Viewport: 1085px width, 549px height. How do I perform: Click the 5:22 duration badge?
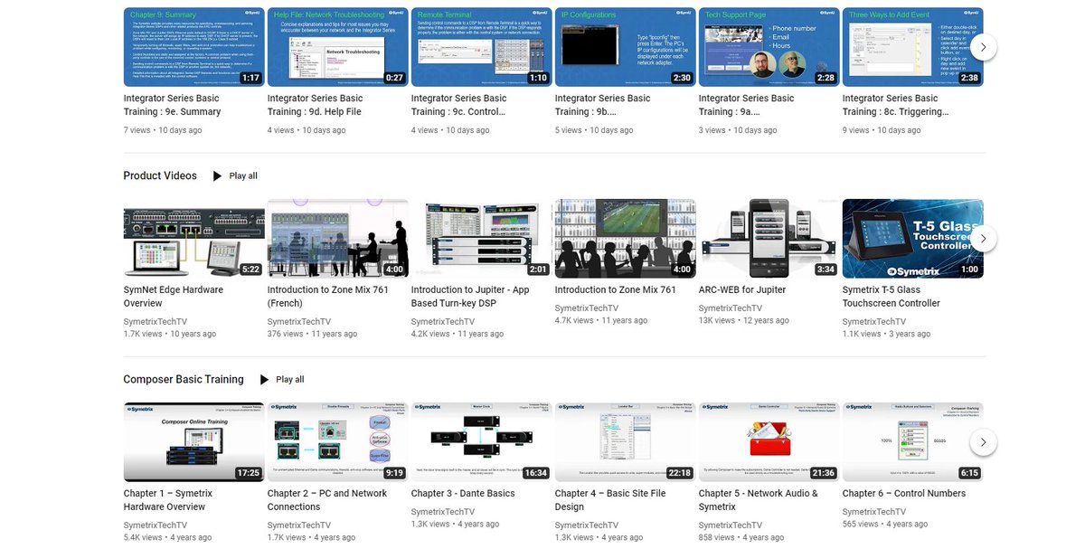pyautogui.click(x=250, y=270)
